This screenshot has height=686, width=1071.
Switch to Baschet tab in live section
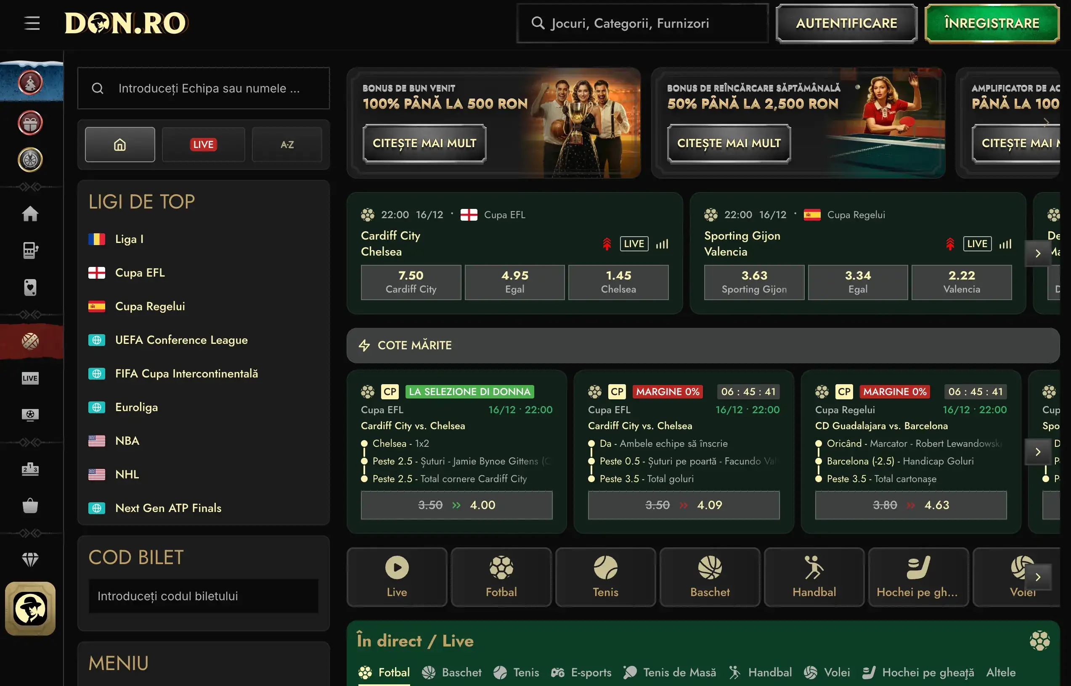(x=452, y=672)
